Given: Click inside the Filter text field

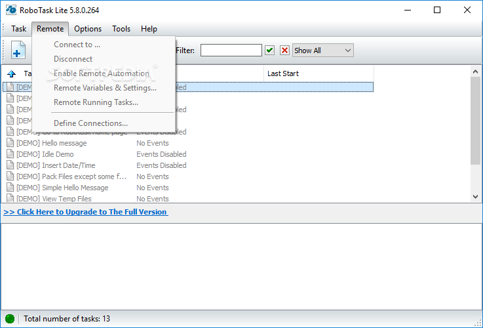Looking at the screenshot, I should coord(231,51).
